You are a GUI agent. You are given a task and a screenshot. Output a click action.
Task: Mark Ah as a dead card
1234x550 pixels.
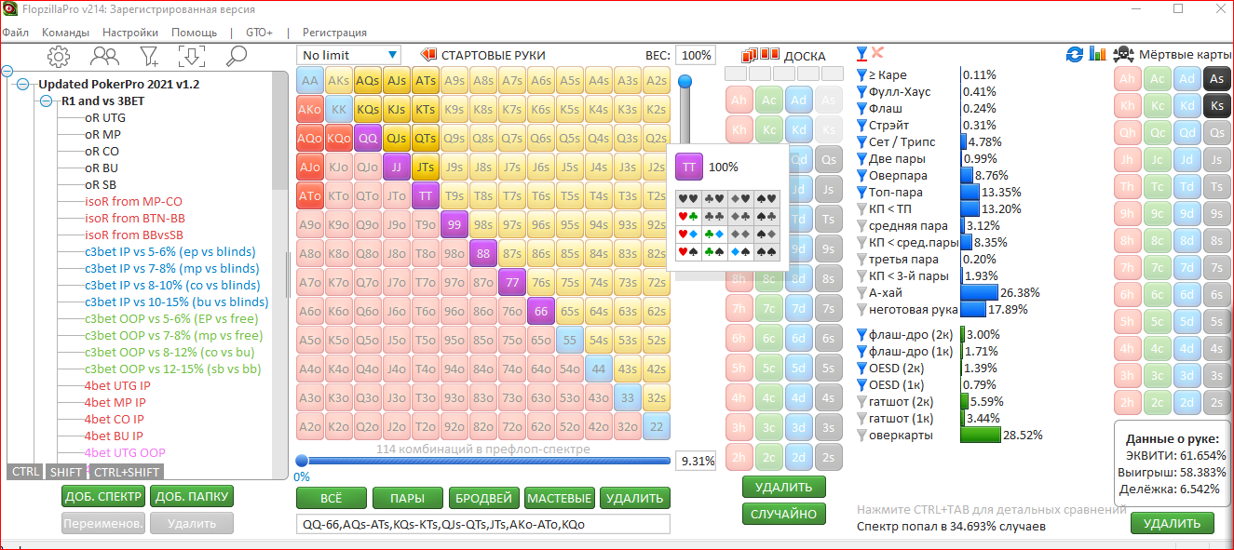[1128, 79]
